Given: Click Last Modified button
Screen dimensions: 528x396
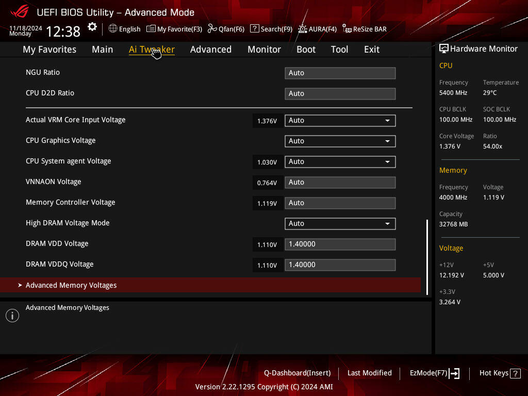Looking at the screenshot, I should pos(369,373).
